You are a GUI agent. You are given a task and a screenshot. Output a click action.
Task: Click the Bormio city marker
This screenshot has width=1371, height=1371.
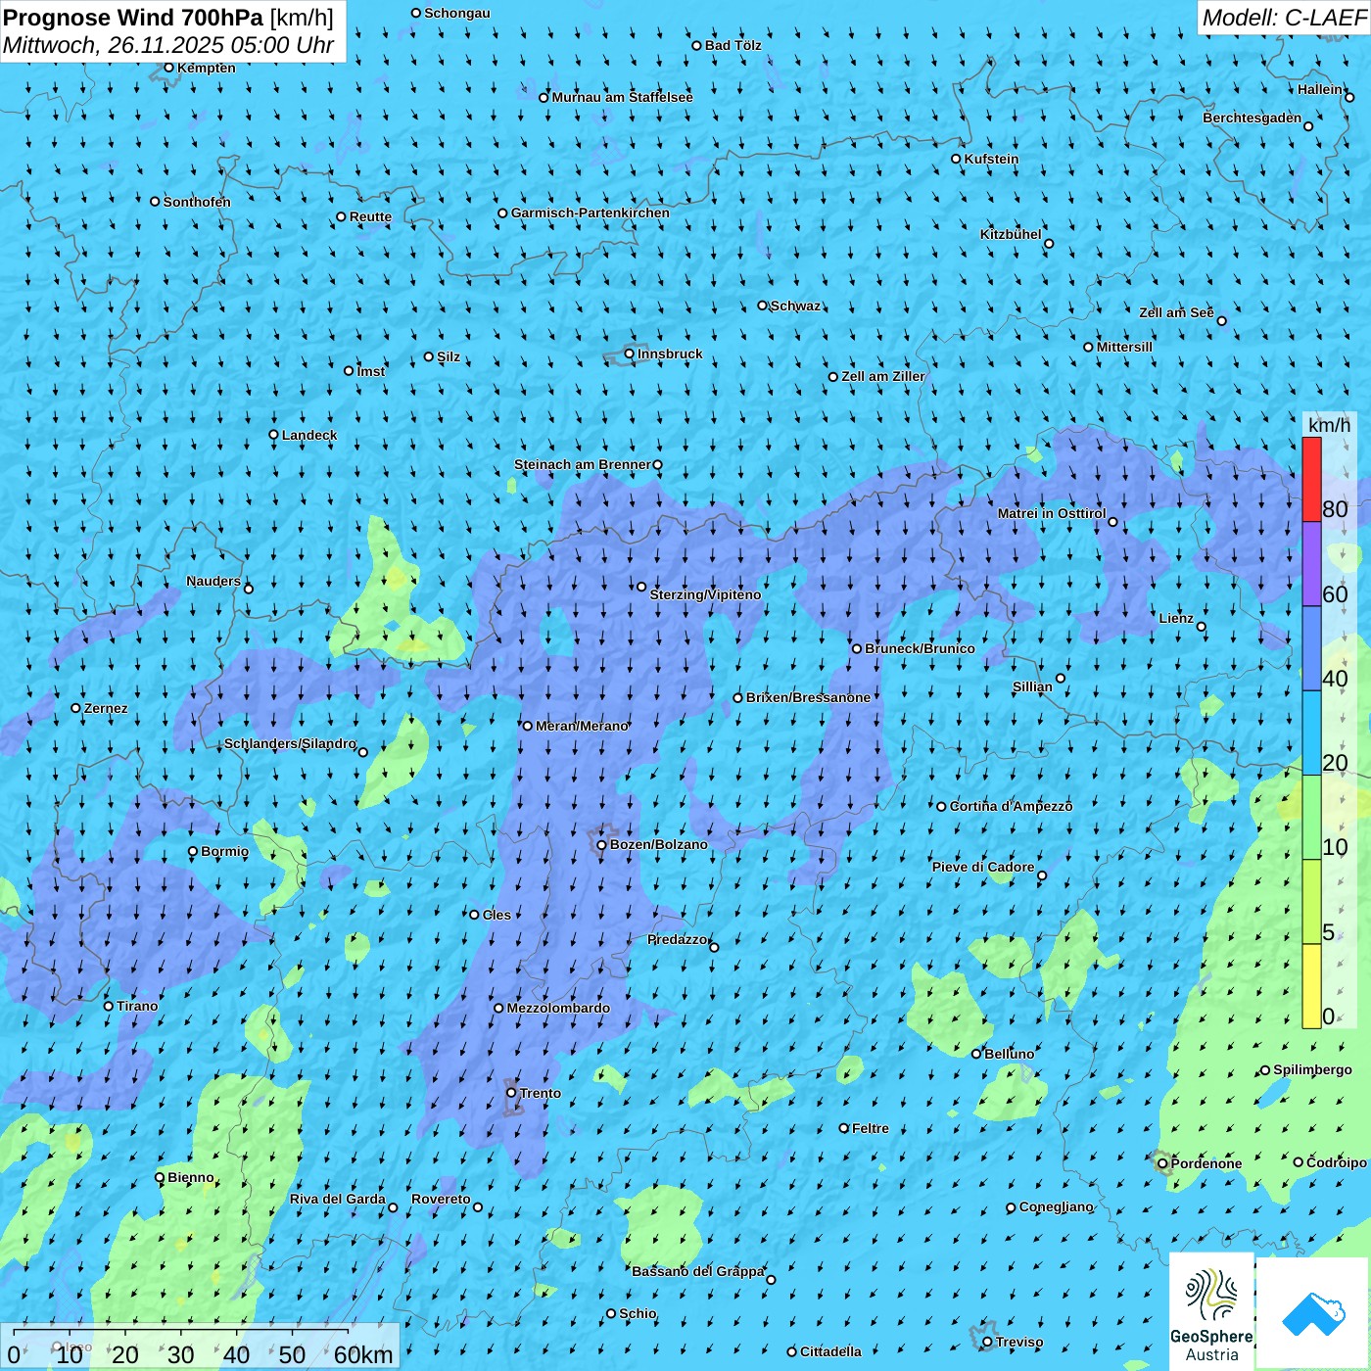pyautogui.click(x=193, y=851)
